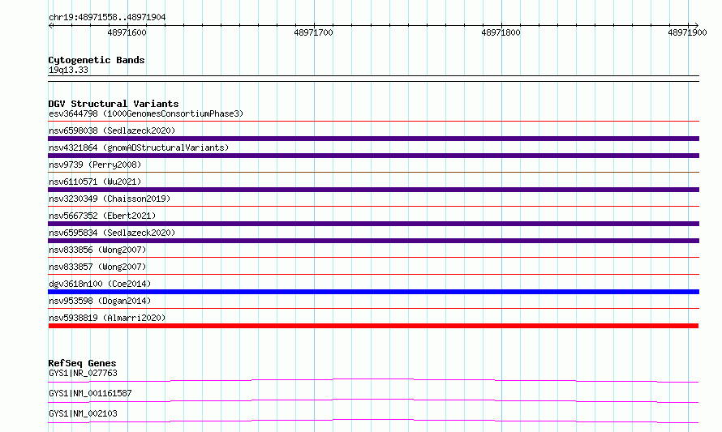The height and width of the screenshot is (432, 722).
Task: Click ruler position 48971900
Action: (x=687, y=32)
